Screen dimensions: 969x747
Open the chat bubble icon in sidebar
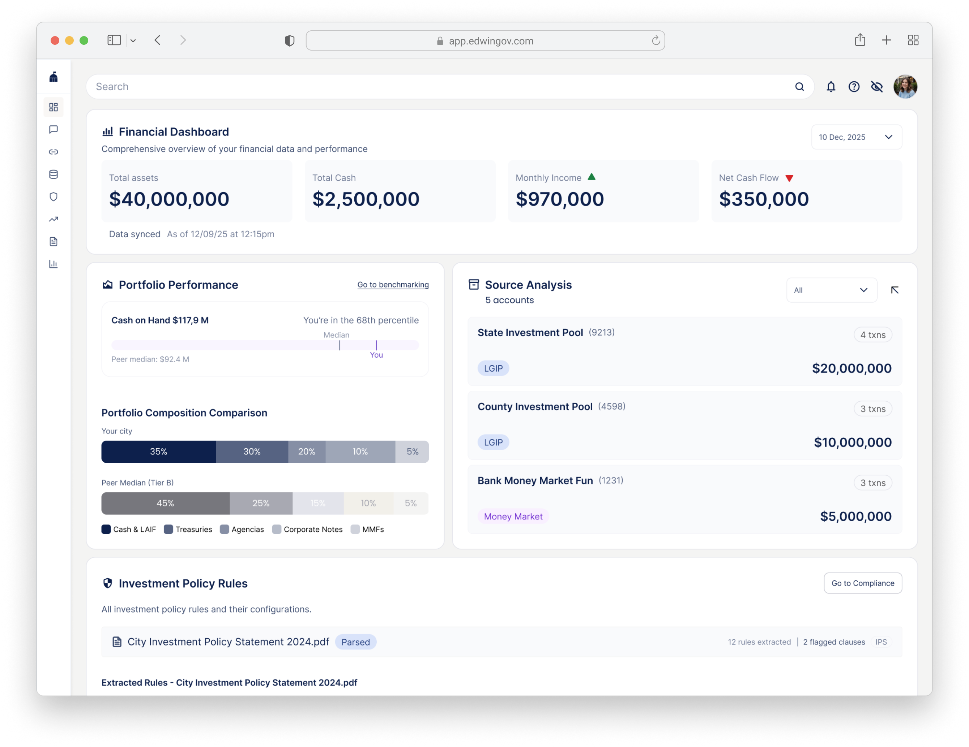53,129
